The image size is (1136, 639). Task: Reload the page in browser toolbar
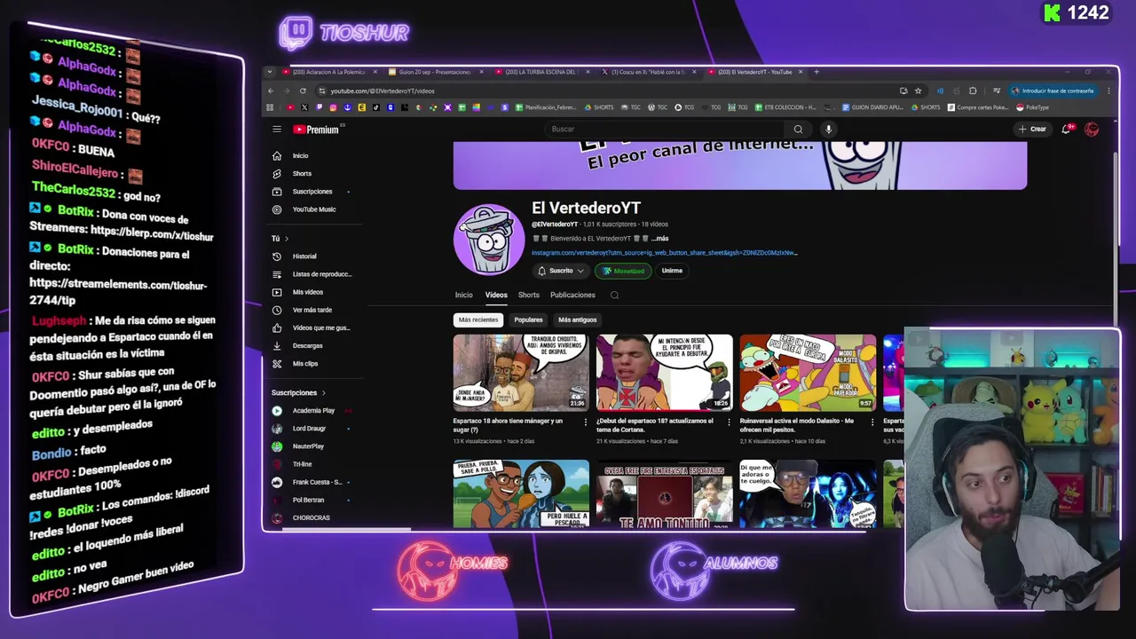click(x=303, y=91)
